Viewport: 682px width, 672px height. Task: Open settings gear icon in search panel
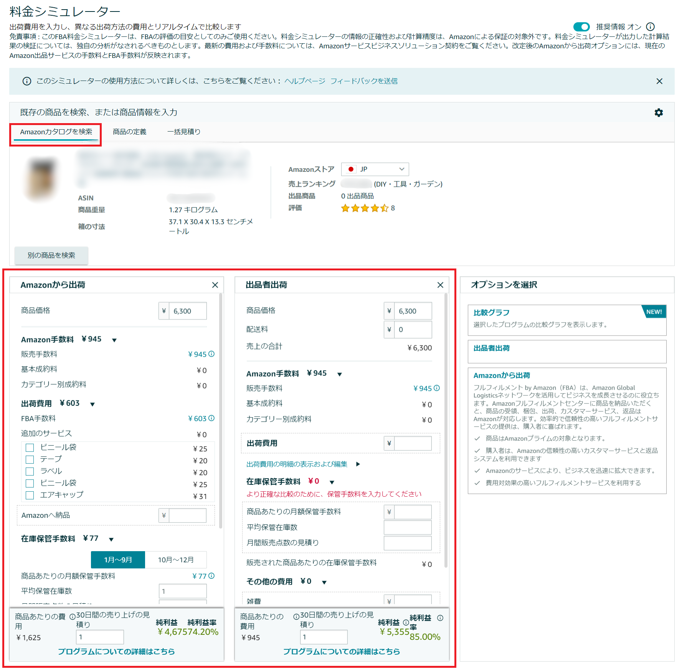[659, 112]
